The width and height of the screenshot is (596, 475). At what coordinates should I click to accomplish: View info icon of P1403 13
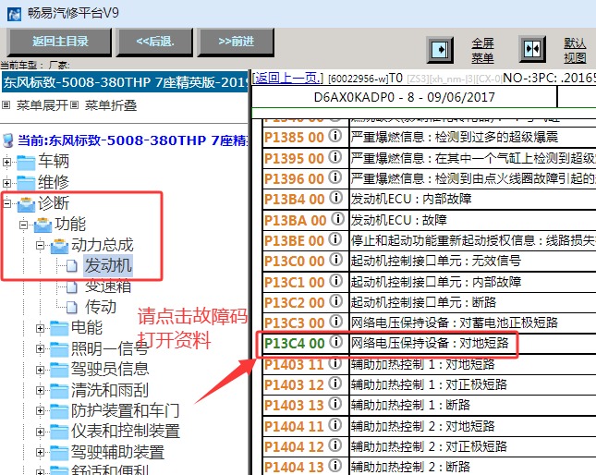point(334,403)
